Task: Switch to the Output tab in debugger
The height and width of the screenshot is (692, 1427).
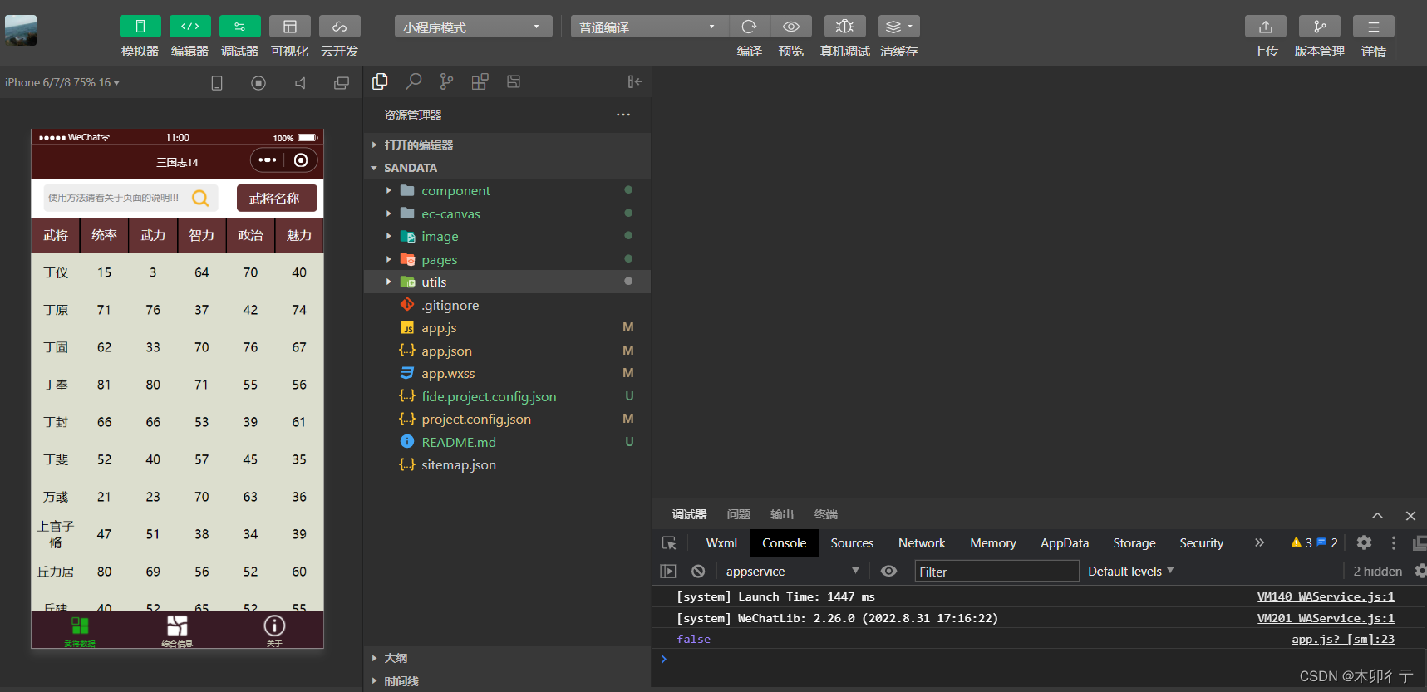Action: [782, 514]
